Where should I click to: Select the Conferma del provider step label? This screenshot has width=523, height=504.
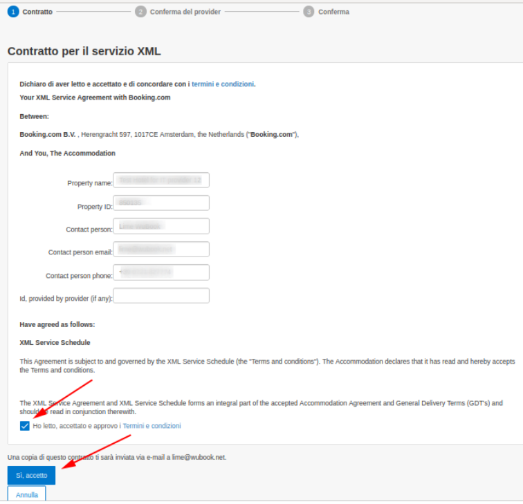point(185,12)
